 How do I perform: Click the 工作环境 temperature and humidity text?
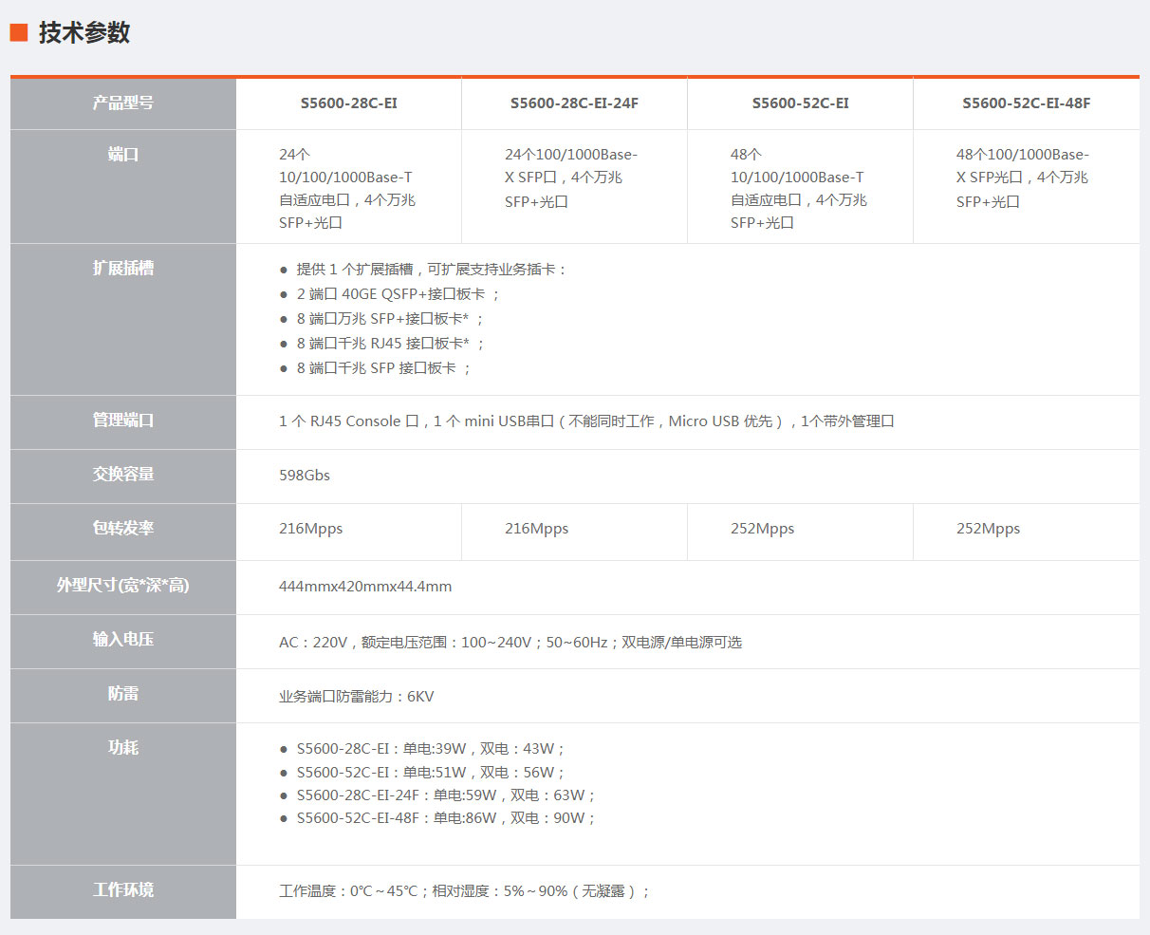(x=464, y=891)
